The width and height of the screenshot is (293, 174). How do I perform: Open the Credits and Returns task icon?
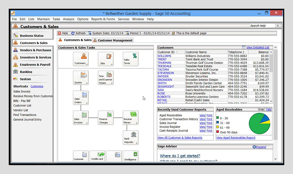click(x=97, y=156)
